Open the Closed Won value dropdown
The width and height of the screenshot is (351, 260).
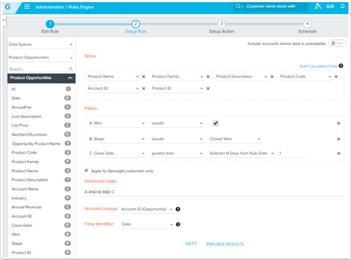coord(235,139)
